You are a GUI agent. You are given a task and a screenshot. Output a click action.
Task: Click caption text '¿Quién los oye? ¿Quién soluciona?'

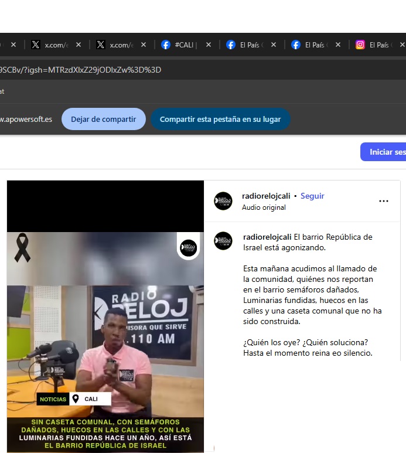(305, 342)
